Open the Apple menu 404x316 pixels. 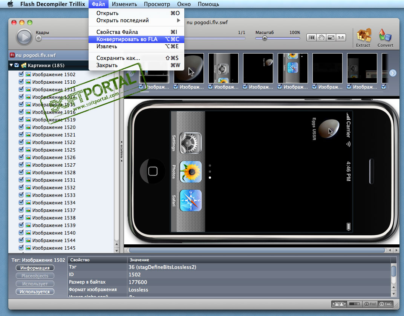coord(10,4)
